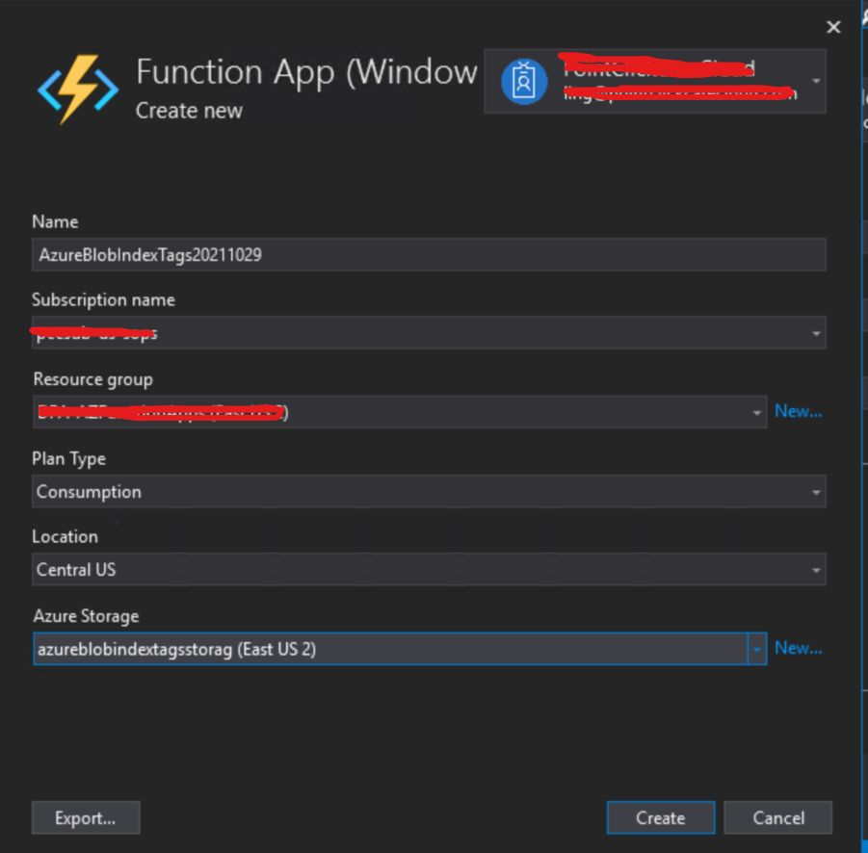The height and width of the screenshot is (853, 868).
Task: Click the Create button
Action: pyautogui.click(x=661, y=817)
